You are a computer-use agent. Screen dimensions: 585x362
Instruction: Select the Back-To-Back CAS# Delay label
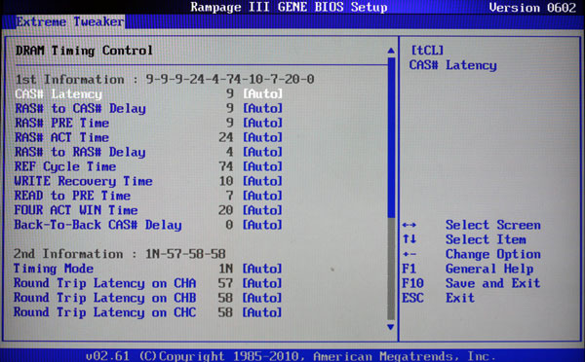click(98, 225)
